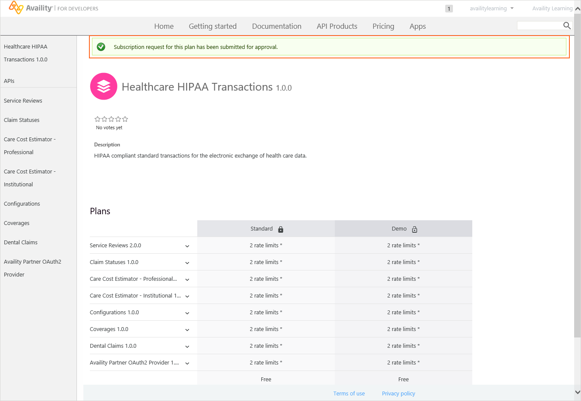Click the subscription request submitted message
The height and width of the screenshot is (401, 581).
[x=196, y=47]
